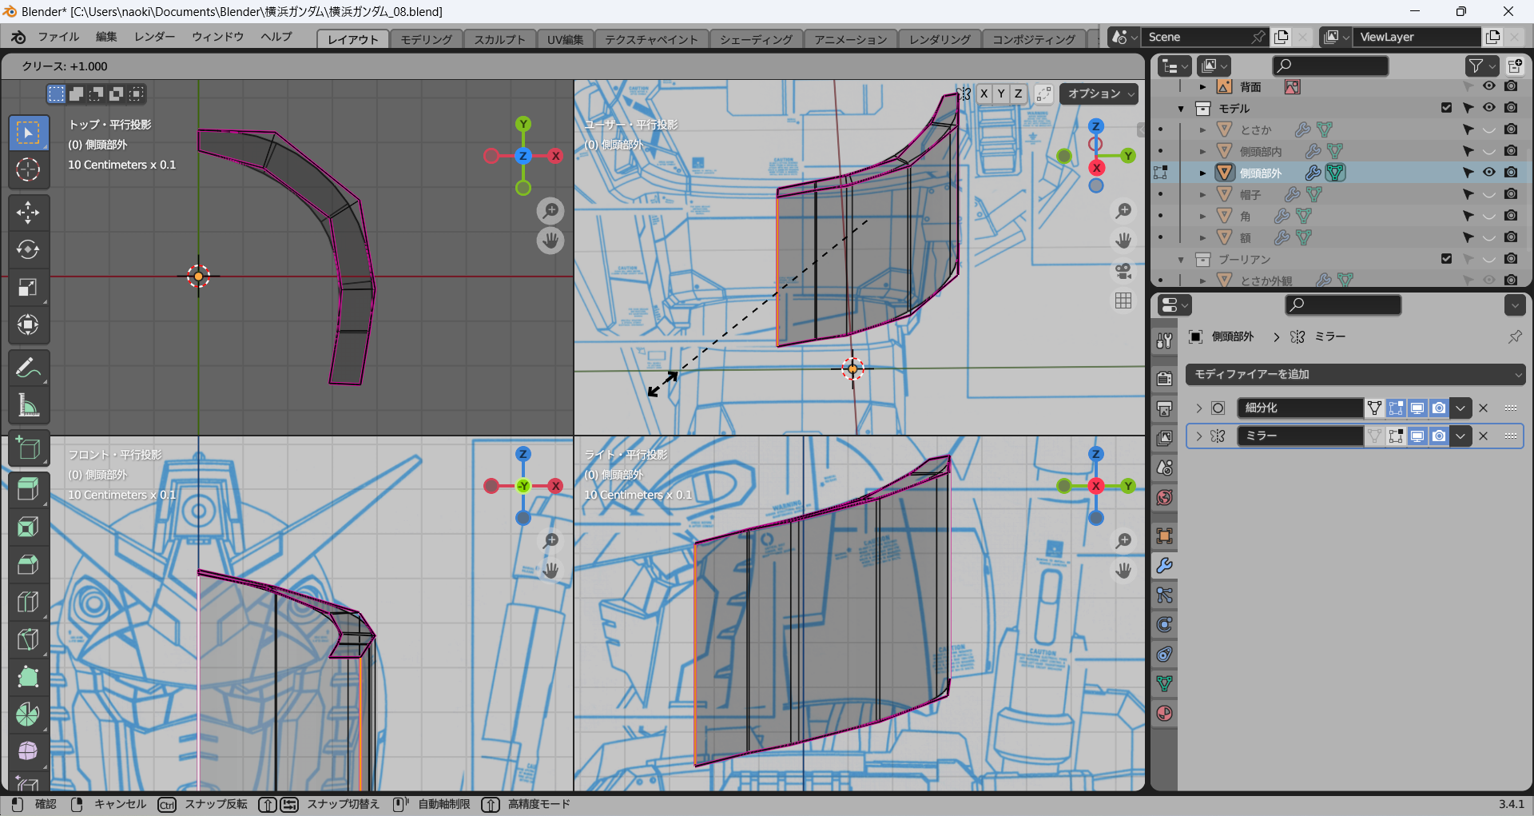Open the オプション button in viewport header
Image resolution: width=1534 pixels, height=816 pixels.
click(1100, 94)
